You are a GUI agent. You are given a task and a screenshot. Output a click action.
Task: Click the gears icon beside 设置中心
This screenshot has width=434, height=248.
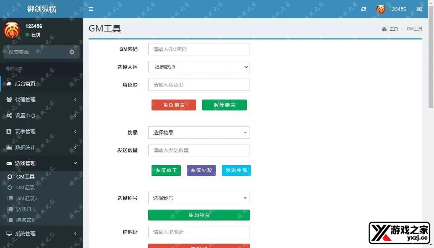click(x=9, y=115)
